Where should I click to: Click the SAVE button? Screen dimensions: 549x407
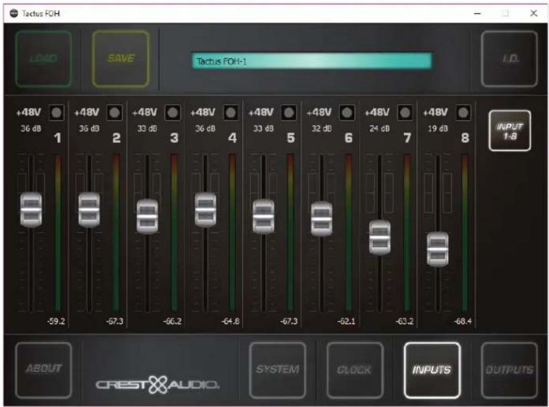pyautogui.click(x=121, y=59)
